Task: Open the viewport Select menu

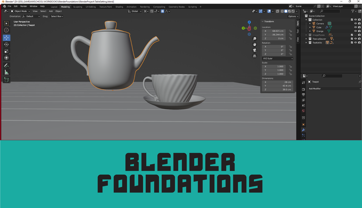Action: click(43, 11)
